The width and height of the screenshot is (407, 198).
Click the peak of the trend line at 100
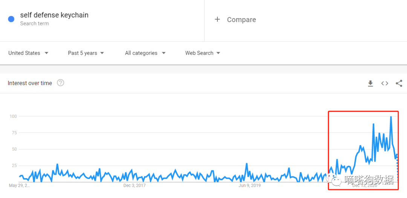(391, 117)
